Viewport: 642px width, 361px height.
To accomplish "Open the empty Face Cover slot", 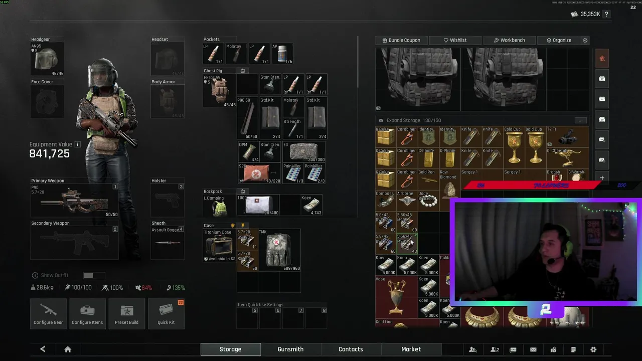I will pos(48,102).
